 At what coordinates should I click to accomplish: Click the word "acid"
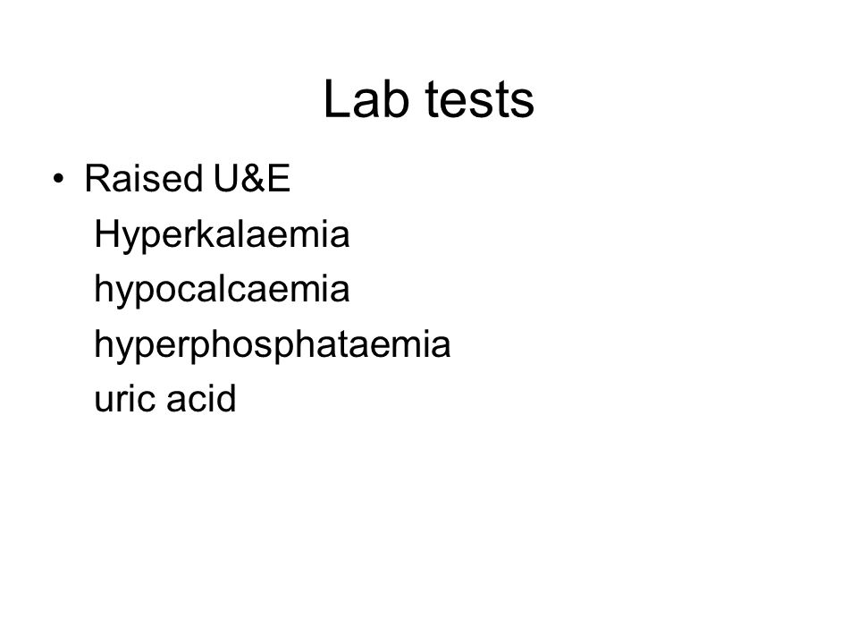(201, 398)
